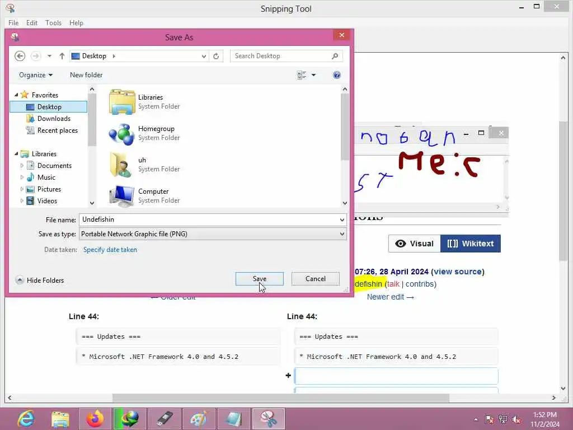Screen dimensions: 573x430
Task: Go forward with the Save As forward arrow
Action: click(x=35, y=56)
